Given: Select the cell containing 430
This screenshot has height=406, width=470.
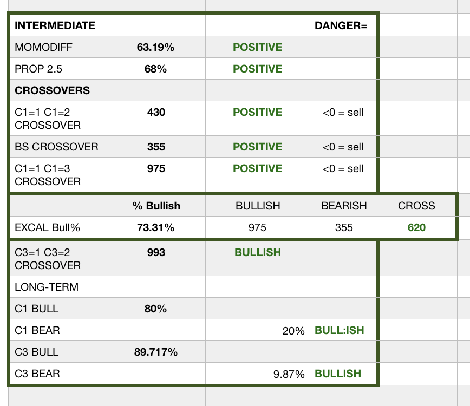Looking at the screenshot, I should (x=156, y=113).
